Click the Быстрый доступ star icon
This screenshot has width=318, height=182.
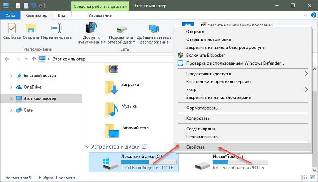tap(19, 75)
